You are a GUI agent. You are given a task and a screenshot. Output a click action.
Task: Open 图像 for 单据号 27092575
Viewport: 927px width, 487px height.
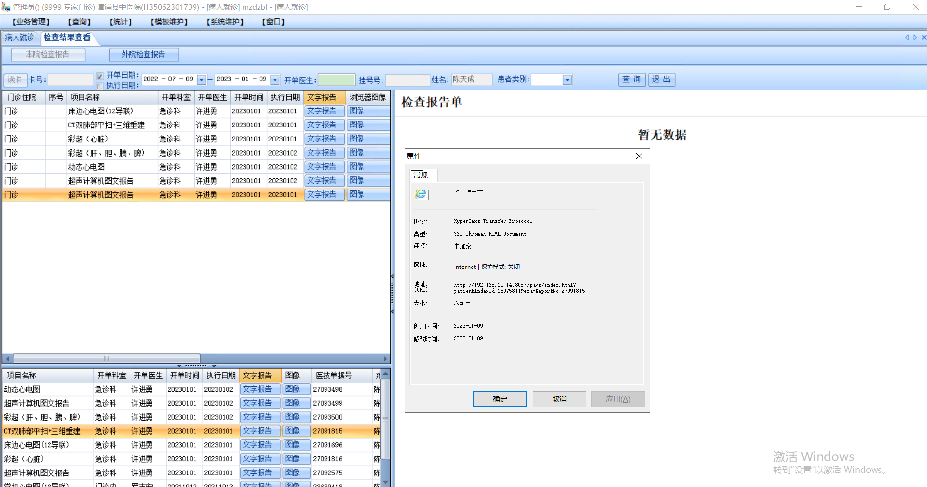[x=296, y=473]
